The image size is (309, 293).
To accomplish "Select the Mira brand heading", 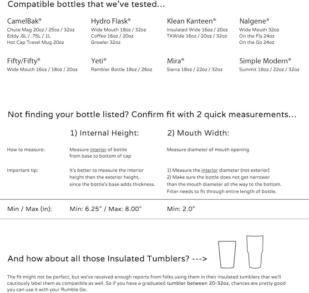I will pyautogui.click(x=175, y=61).
